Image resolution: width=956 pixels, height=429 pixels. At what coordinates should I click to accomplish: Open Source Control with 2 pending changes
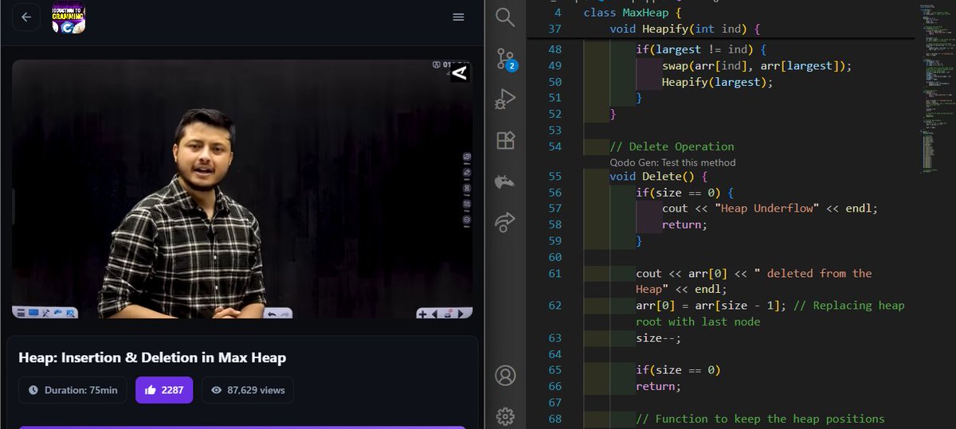coord(506,59)
